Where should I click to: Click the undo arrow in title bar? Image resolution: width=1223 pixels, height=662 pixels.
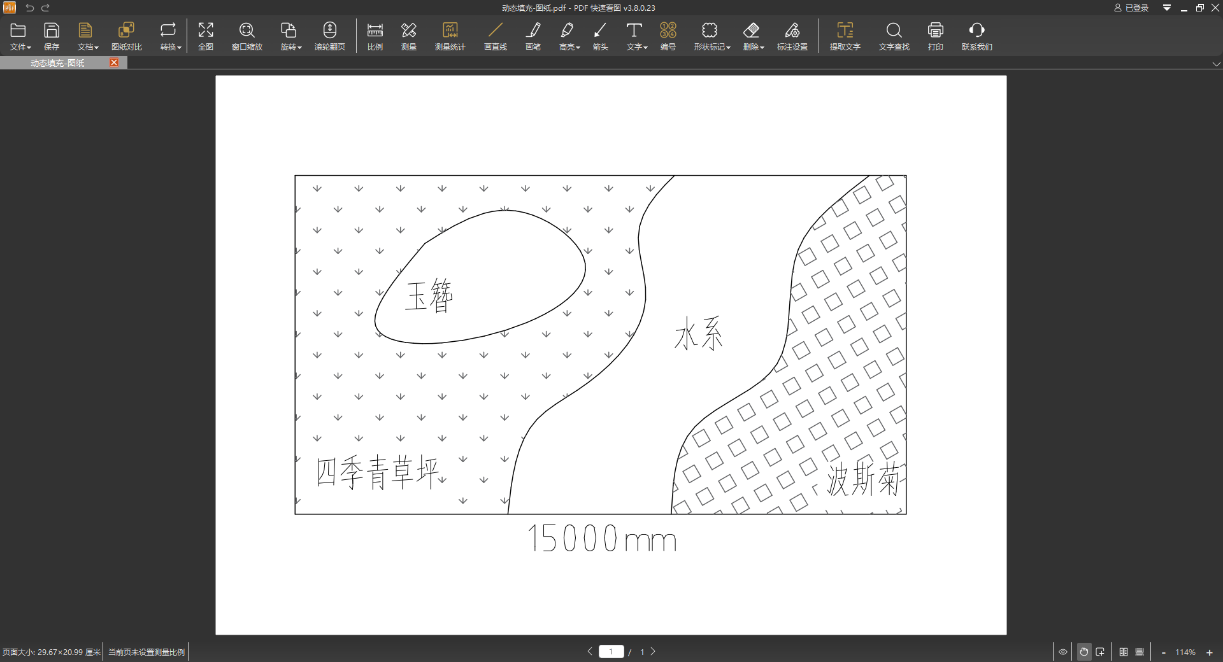click(x=29, y=8)
